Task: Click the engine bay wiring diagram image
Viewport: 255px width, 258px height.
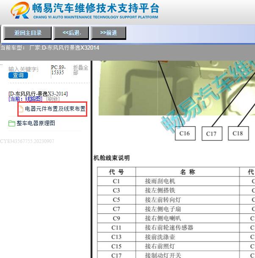Action: click(x=177, y=88)
